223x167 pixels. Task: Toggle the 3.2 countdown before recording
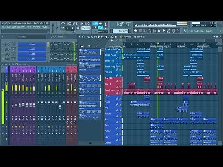pos(75,23)
